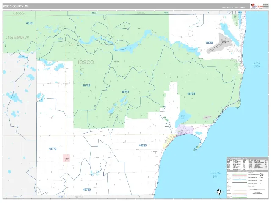Select the ZIP code label 48730
271x203 pixels.
point(191,93)
